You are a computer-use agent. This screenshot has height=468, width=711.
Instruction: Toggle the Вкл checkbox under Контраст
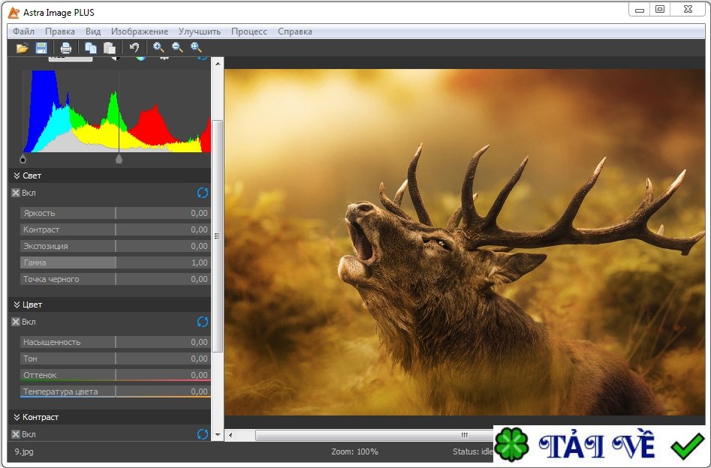click(x=16, y=434)
